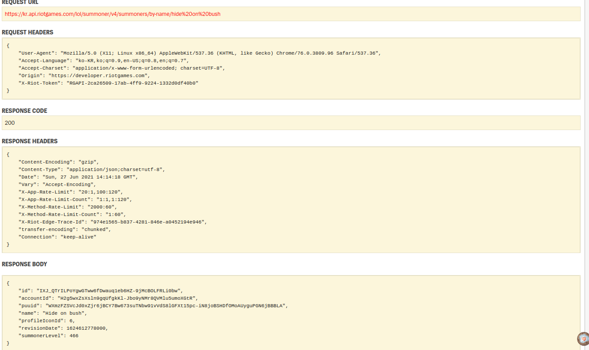Viewport: 589px width, 350px height.
Task: Select the RESPONSE HEADERS heading
Action: point(30,141)
